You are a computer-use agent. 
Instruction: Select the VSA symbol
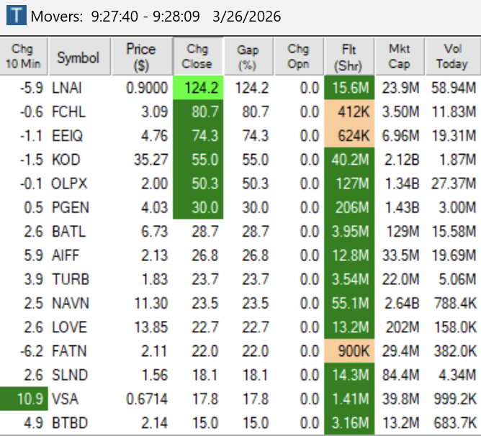coord(65,399)
